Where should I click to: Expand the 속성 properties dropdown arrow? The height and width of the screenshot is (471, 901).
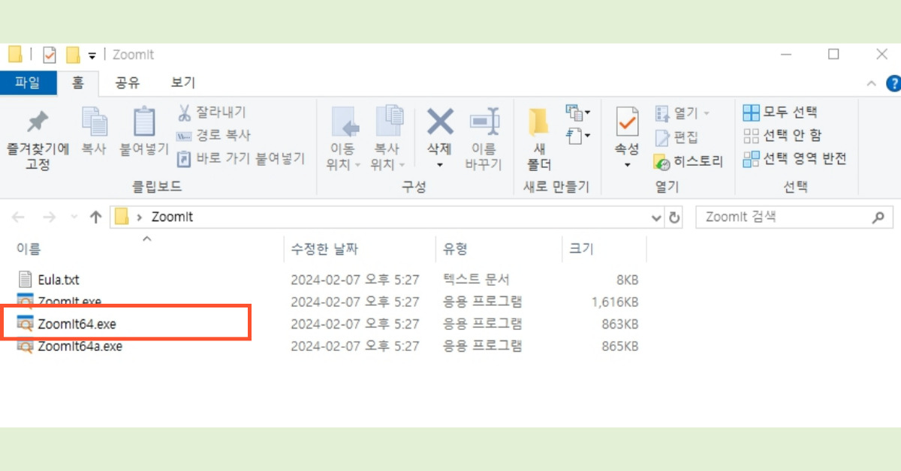[x=627, y=165]
